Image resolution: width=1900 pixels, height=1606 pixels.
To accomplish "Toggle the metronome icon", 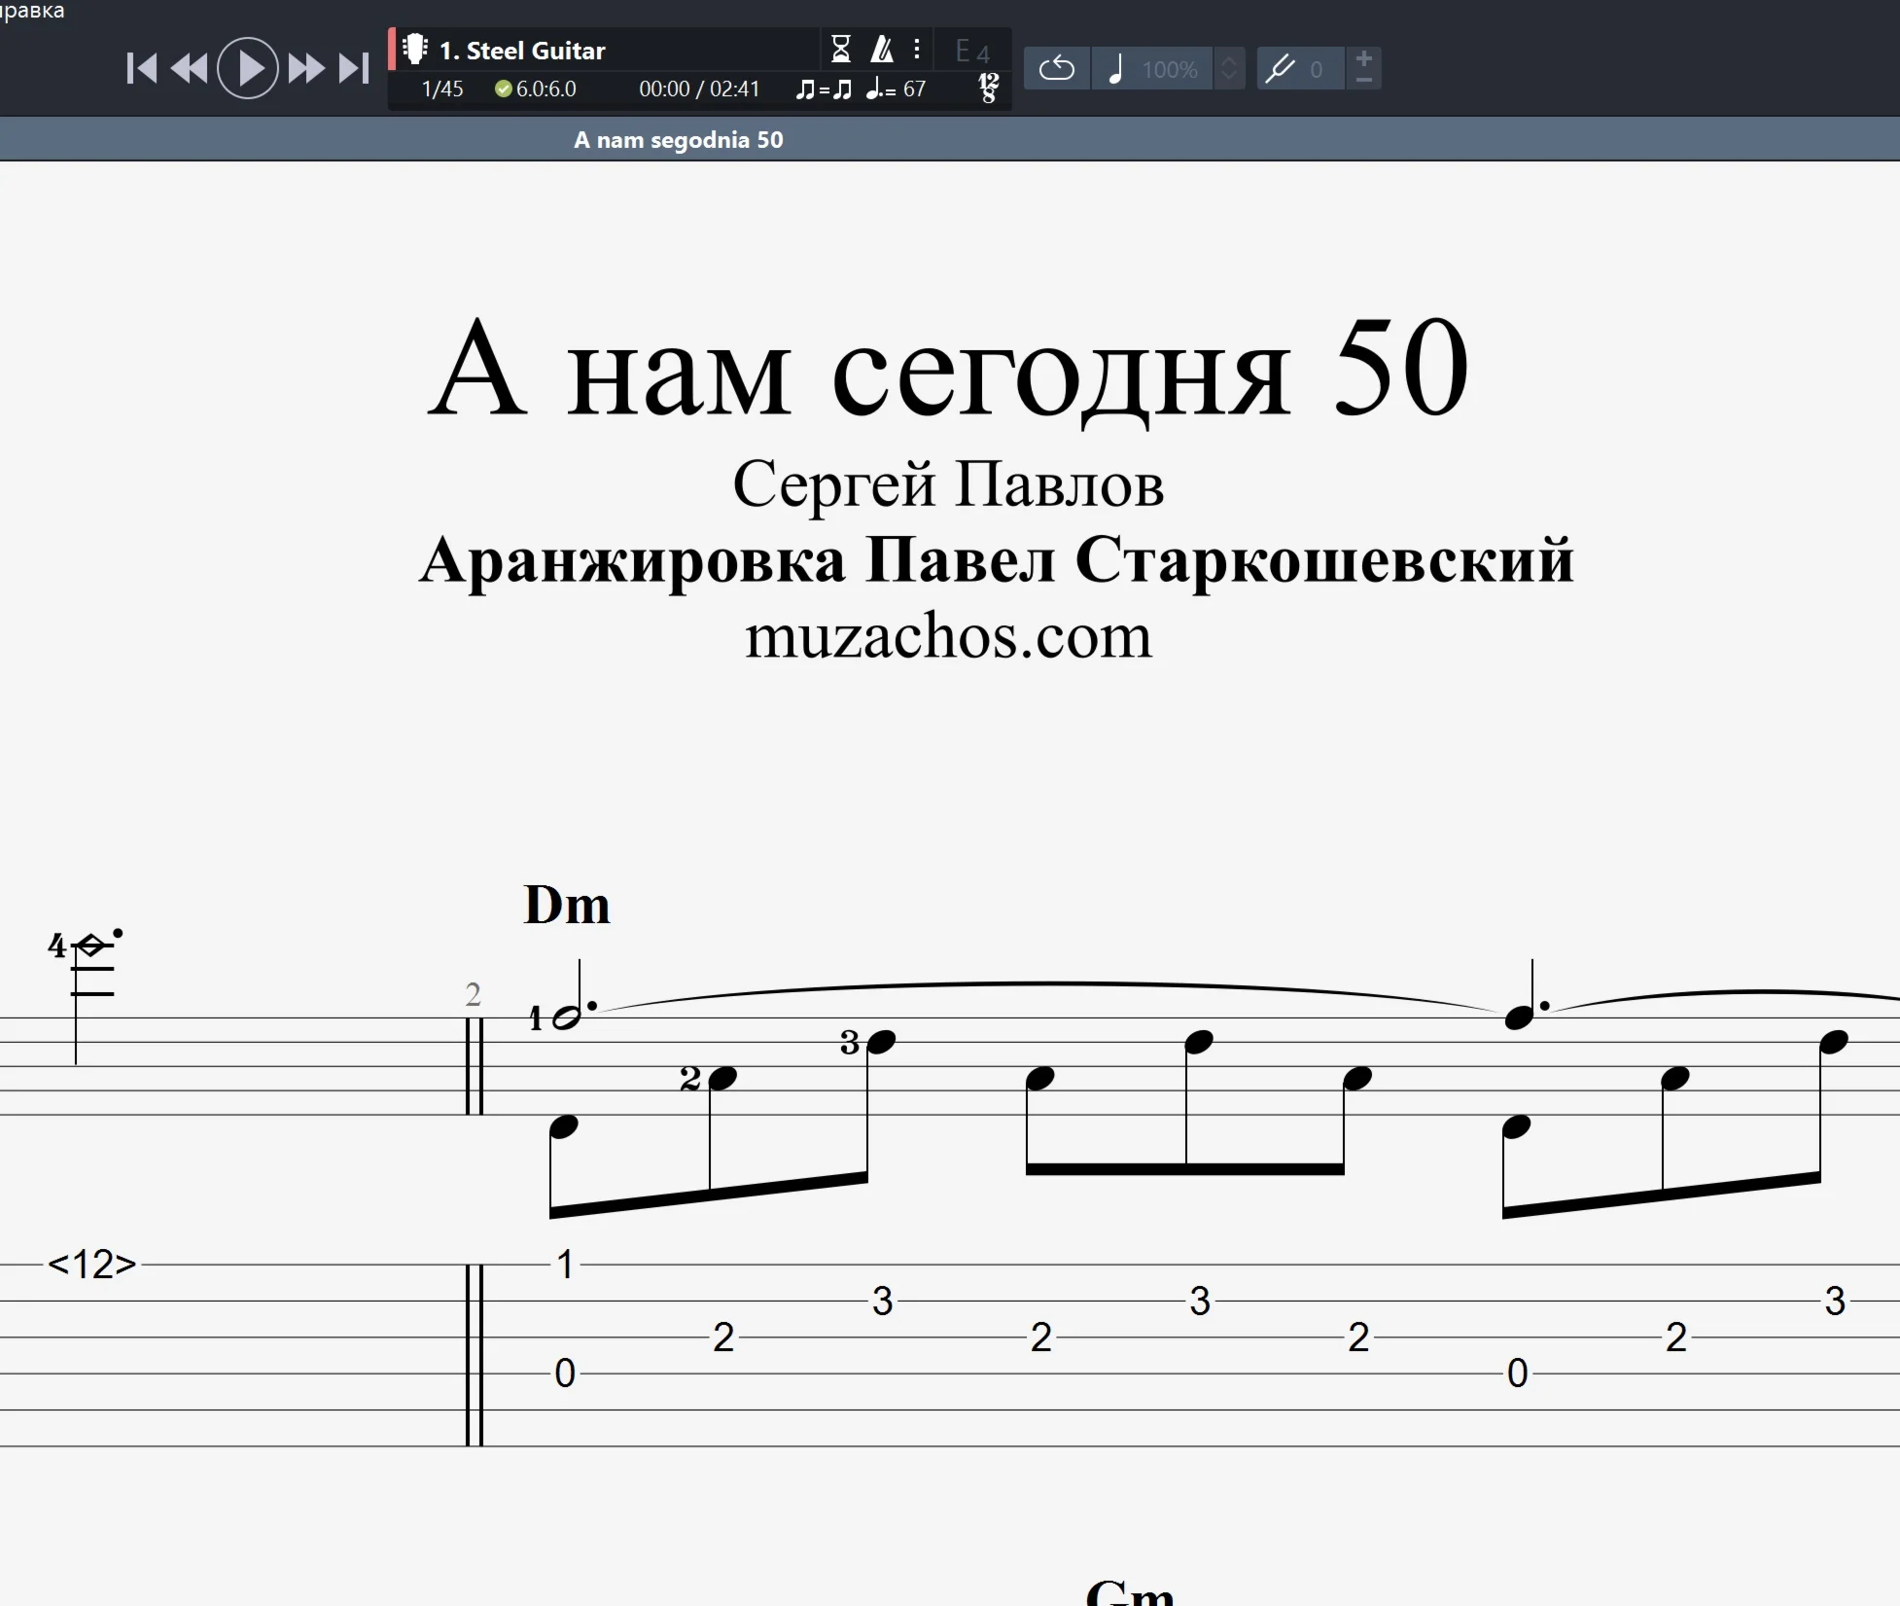I will tap(881, 49).
